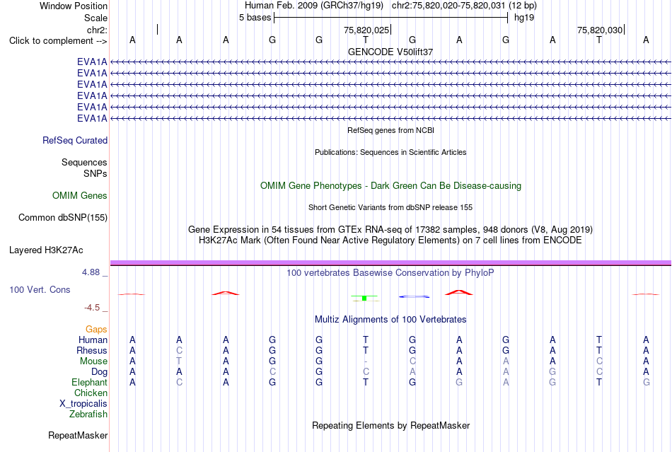
Task: Open the 'H3K27Ac Mark' ENCODE track title
Action: [390, 241]
